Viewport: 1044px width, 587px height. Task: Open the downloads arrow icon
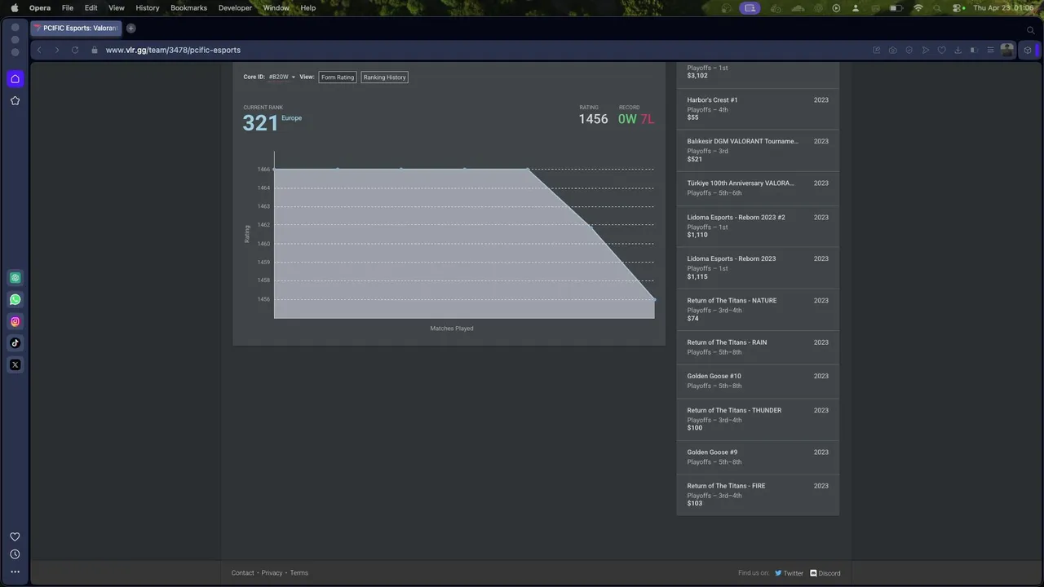click(x=958, y=50)
